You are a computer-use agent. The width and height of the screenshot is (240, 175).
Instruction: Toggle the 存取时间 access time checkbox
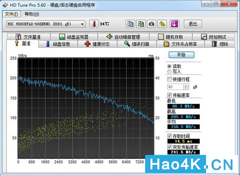[170, 136]
